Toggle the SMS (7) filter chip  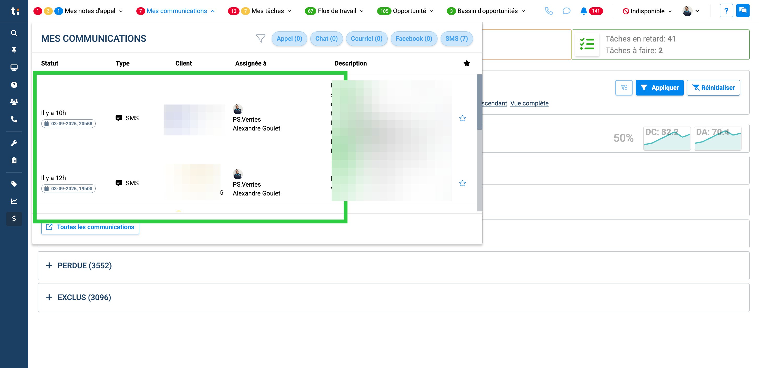(x=456, y=39)
